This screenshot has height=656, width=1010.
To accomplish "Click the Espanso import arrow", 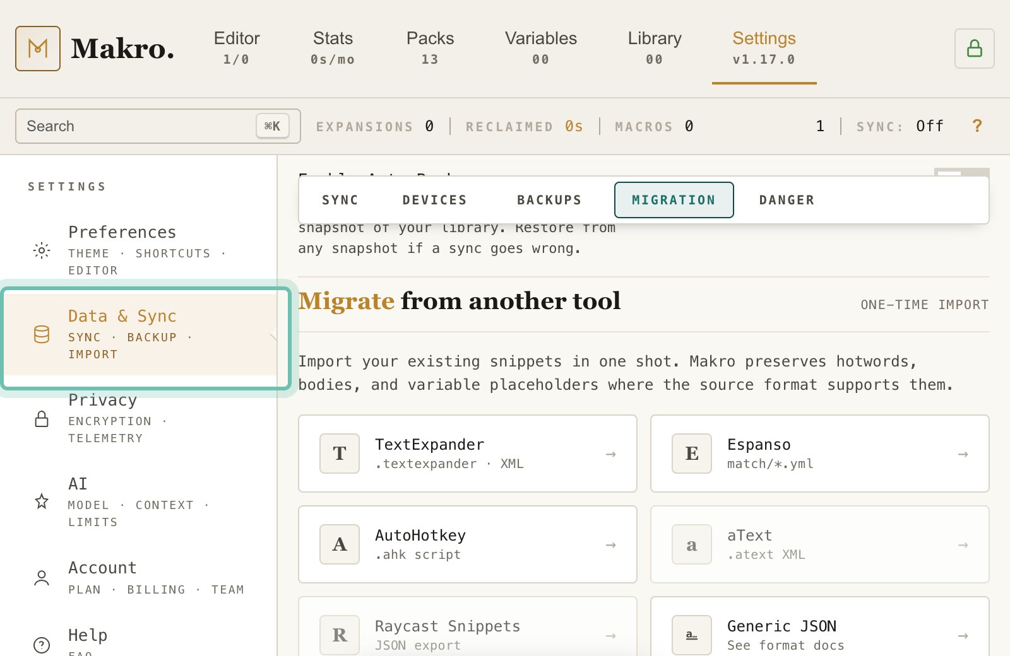I will click(x=963, y=454).
